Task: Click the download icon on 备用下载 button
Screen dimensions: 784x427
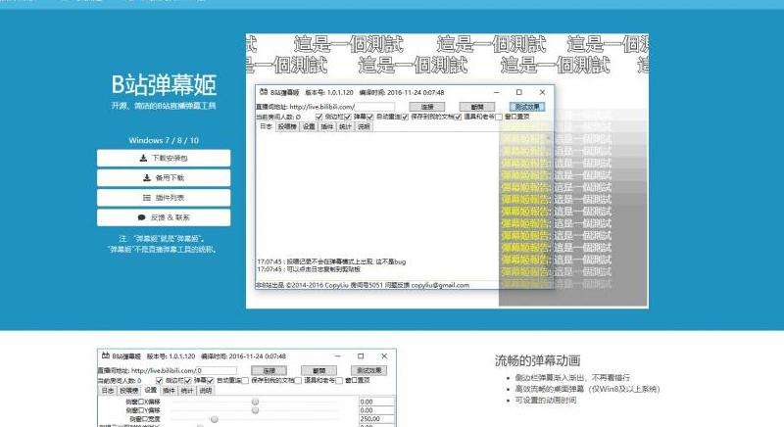Action: [x=146, y=178]
